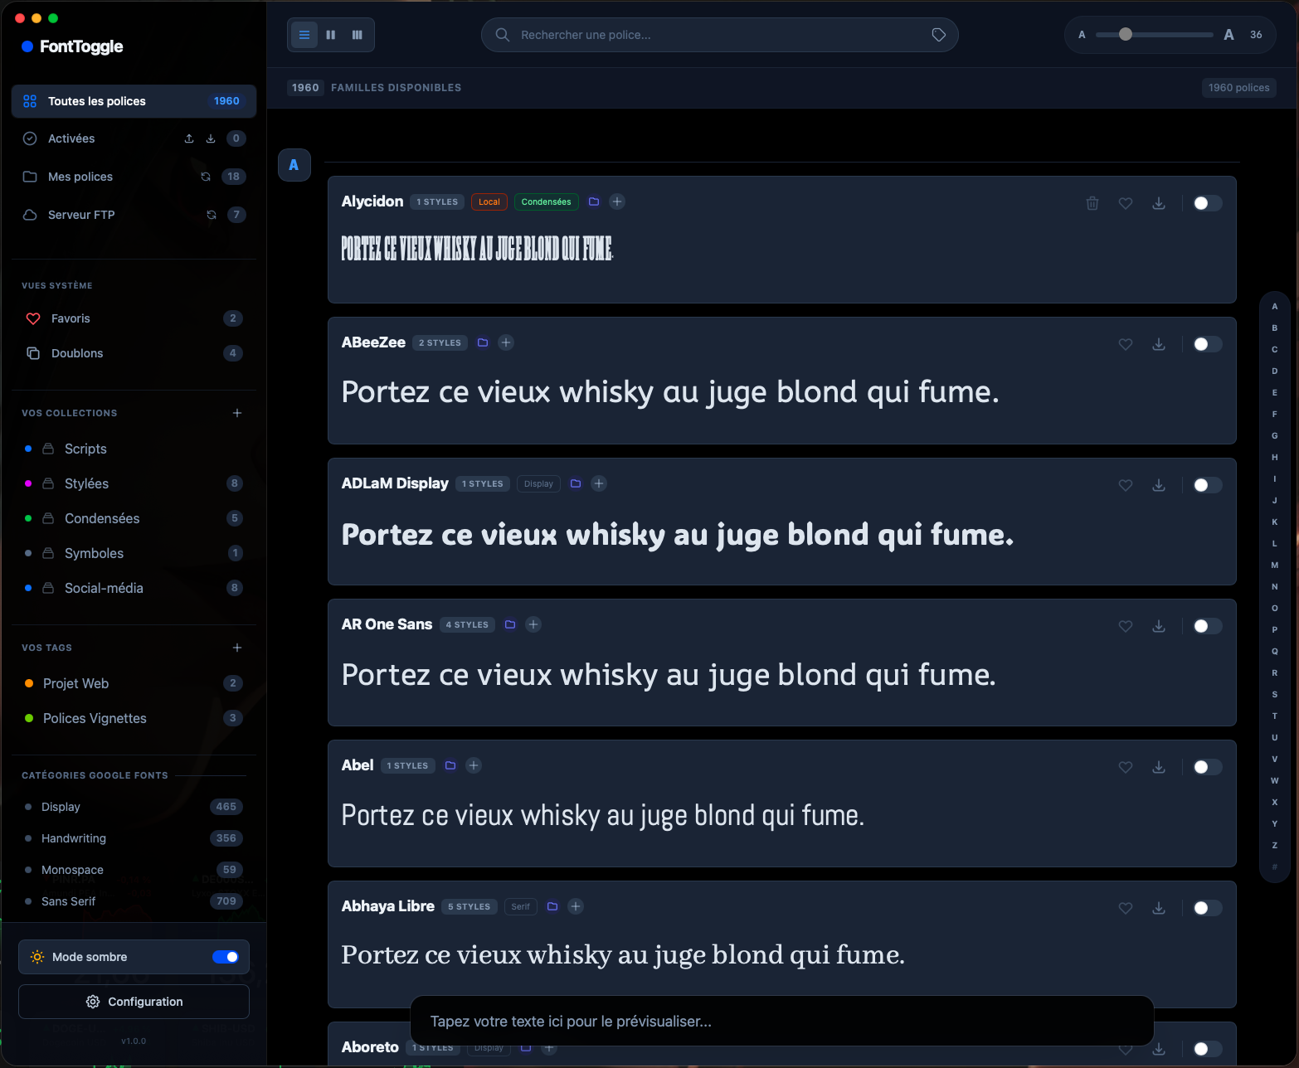The height and width of the screenshot is (1068, 1299).
Task: Show Doublons view
Action: [x=134, y=353]
